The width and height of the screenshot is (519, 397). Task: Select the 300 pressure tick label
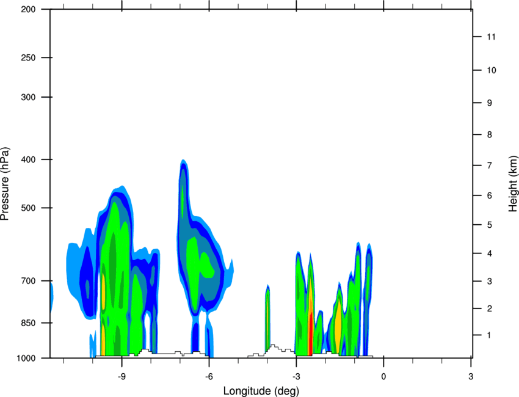pos(28,97)
